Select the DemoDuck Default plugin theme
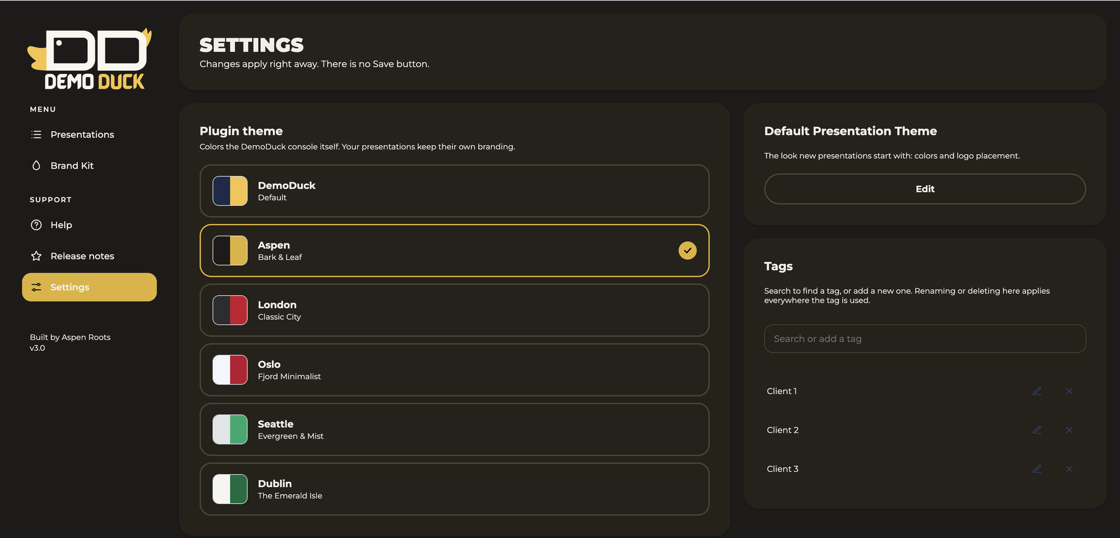The height and width of the screenshot is (538, 1120). click(x=454, y=191)
